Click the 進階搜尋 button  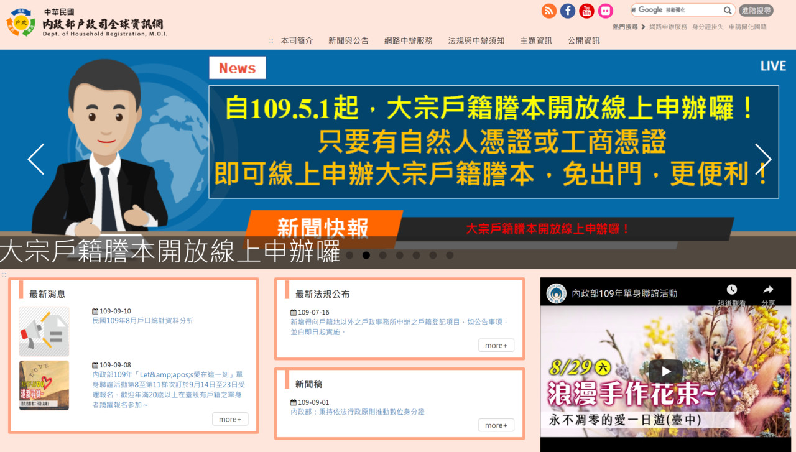(x=756, y=11)
